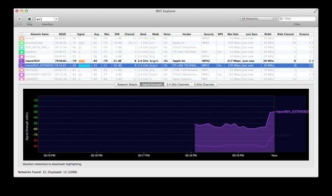
Task: Sort by the Band column header
Action: 143,34
